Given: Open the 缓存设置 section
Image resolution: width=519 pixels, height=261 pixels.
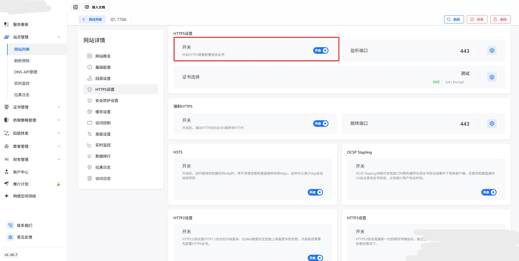Looking at the screenshot, I should (x=103, y=112).
